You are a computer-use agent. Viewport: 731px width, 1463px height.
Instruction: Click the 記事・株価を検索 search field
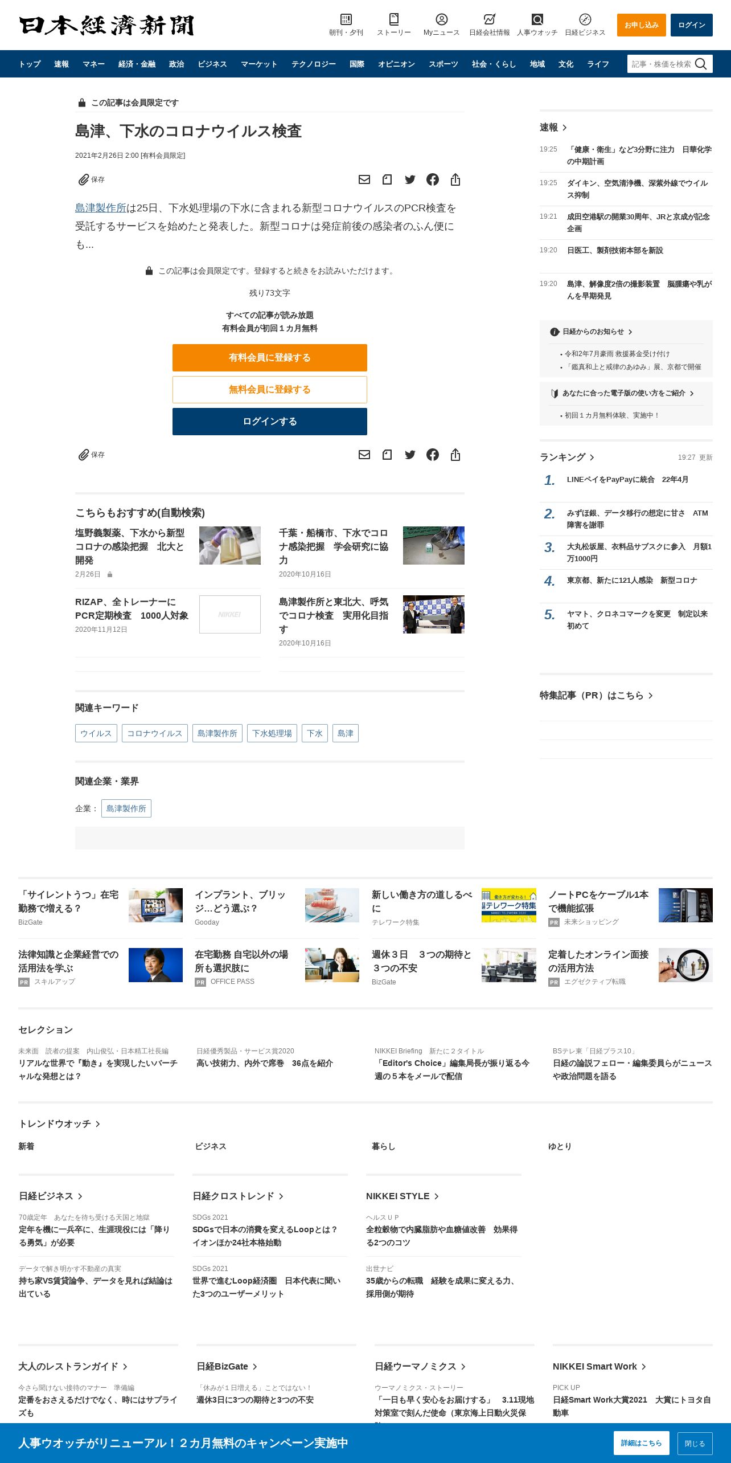661,64
